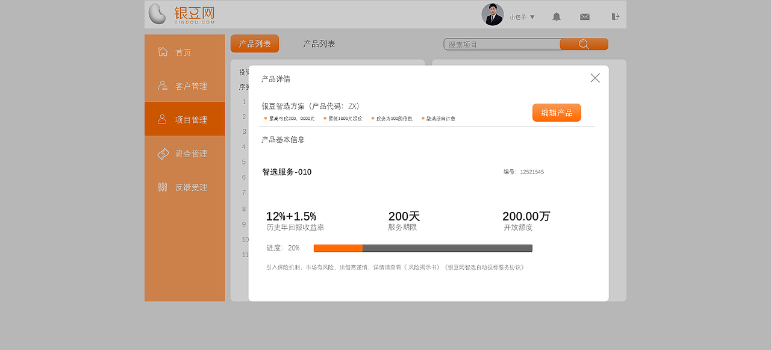The width and height of the screenshot is (771, 350).
Task: Click the logout exit icon
Action: click(615, 16)
